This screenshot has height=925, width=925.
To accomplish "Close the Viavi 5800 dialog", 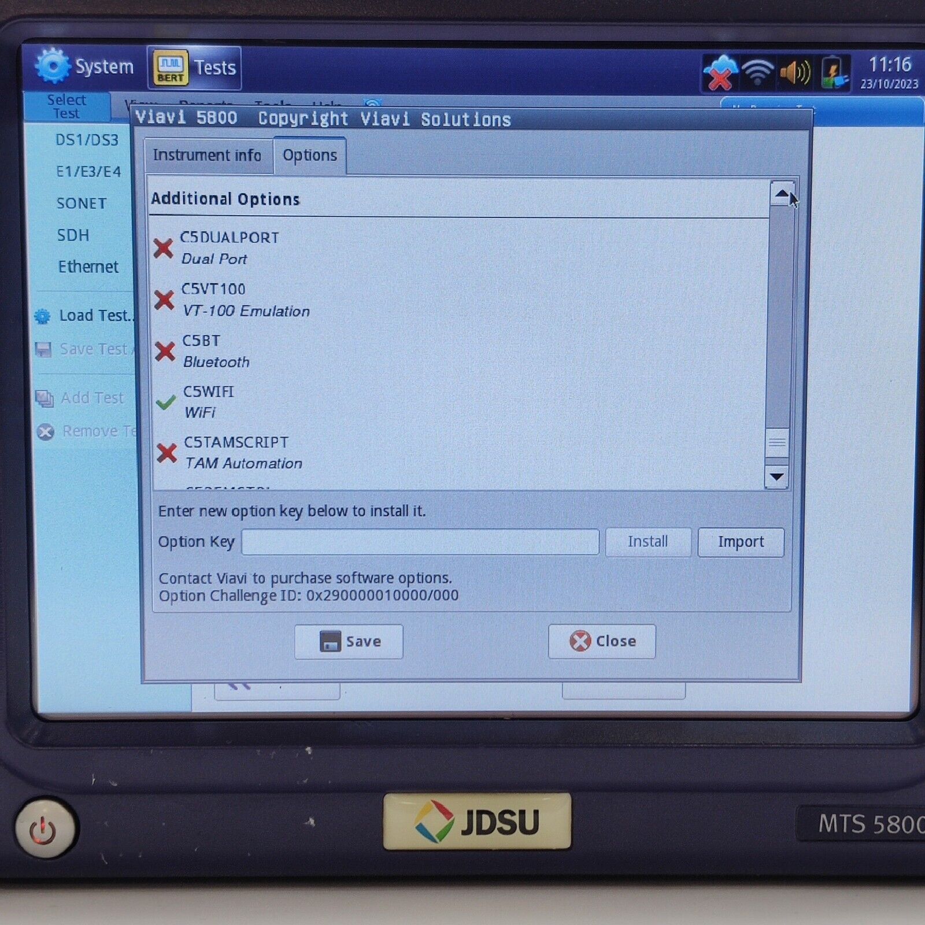I will coord(602,641).
